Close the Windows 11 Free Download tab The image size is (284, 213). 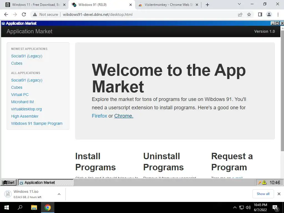64,5
